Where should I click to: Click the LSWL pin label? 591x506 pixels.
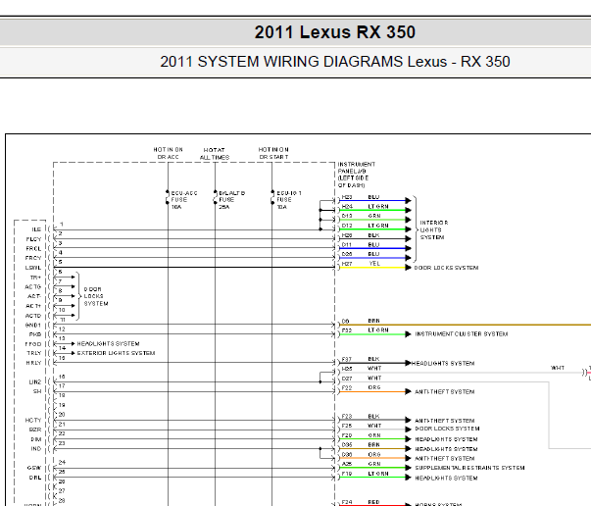[x=33, y=268]
